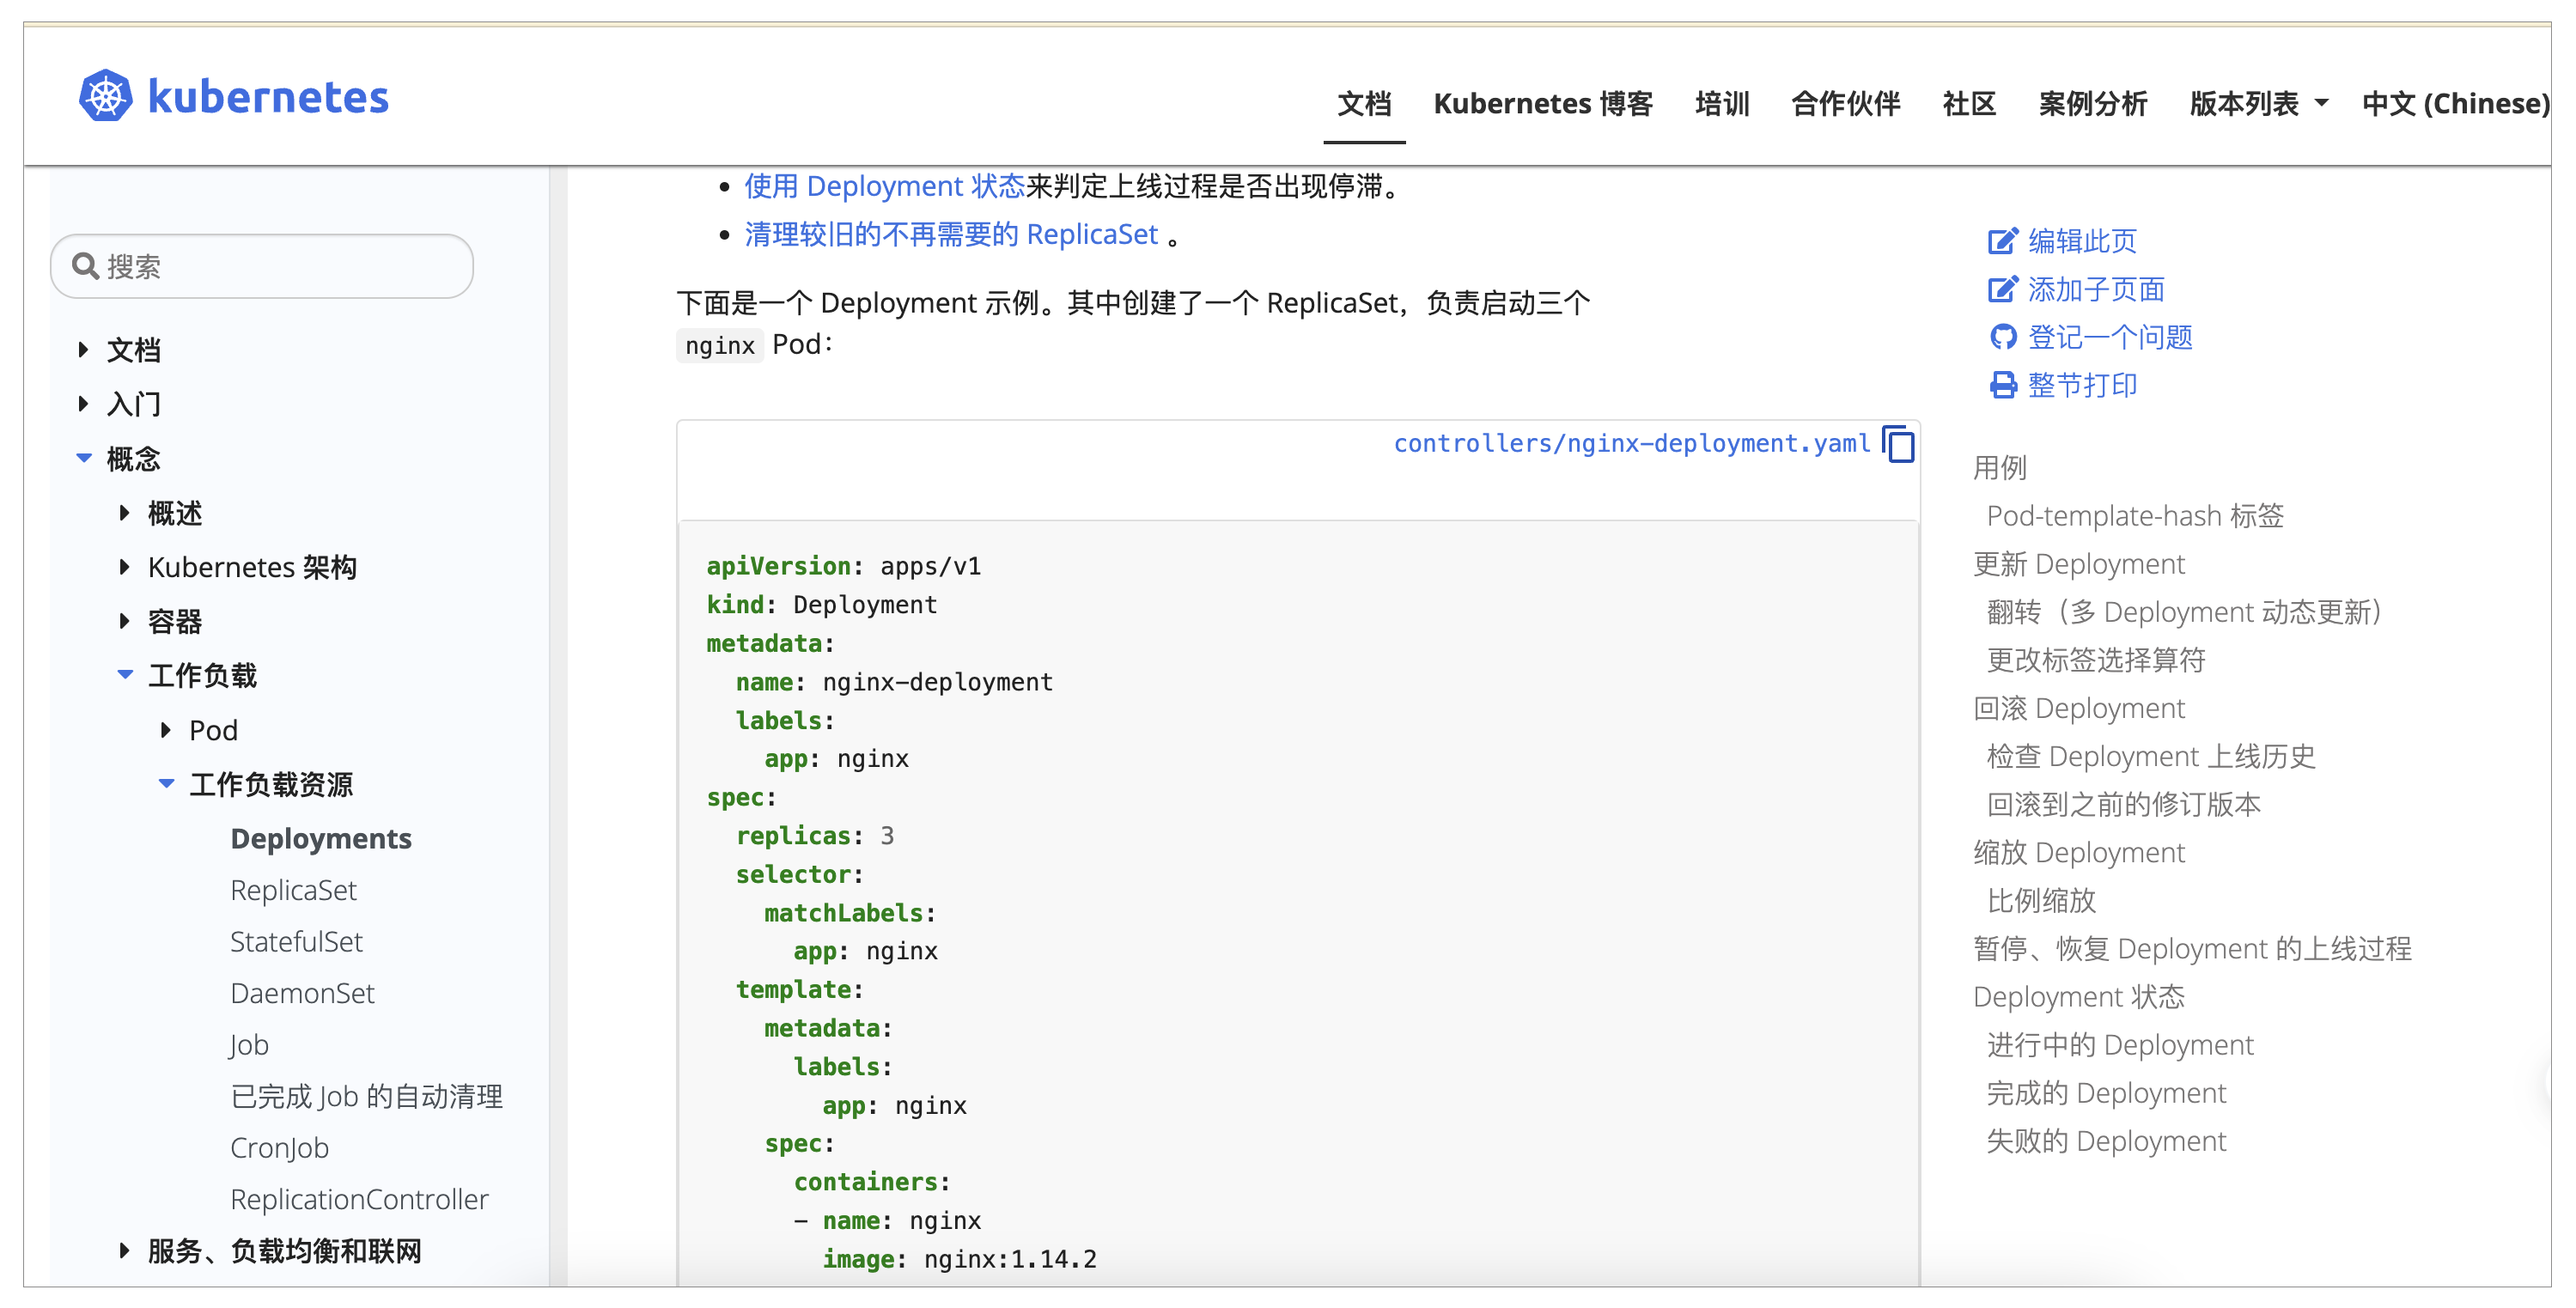Collapse the 概念 tree section
2576x1308 pixels.
84,458
